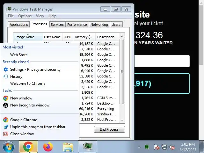Select the Desktop ... process row
The width and height of the screenshot is (204, 153).
99,103
